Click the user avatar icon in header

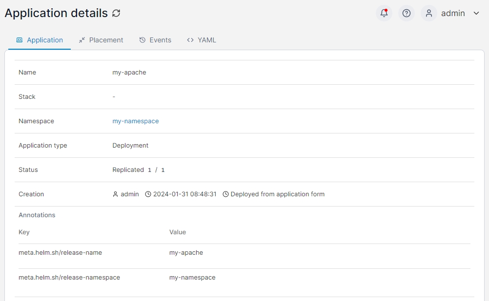coord(429,13)
